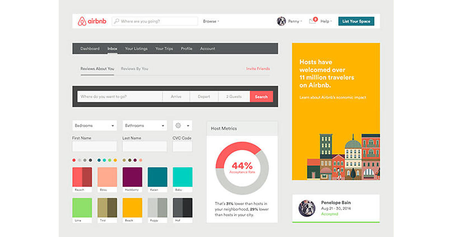Pick the small red color dot
This screenshot has width=452, height=237.
click(74, 160)
